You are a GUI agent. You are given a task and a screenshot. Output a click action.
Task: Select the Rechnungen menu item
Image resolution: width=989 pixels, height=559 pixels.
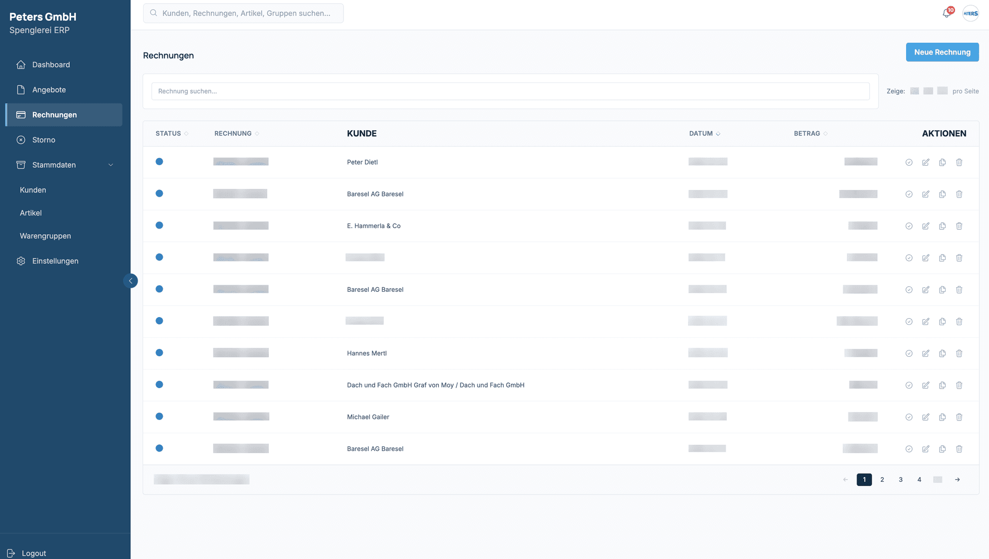pos(64,115)
